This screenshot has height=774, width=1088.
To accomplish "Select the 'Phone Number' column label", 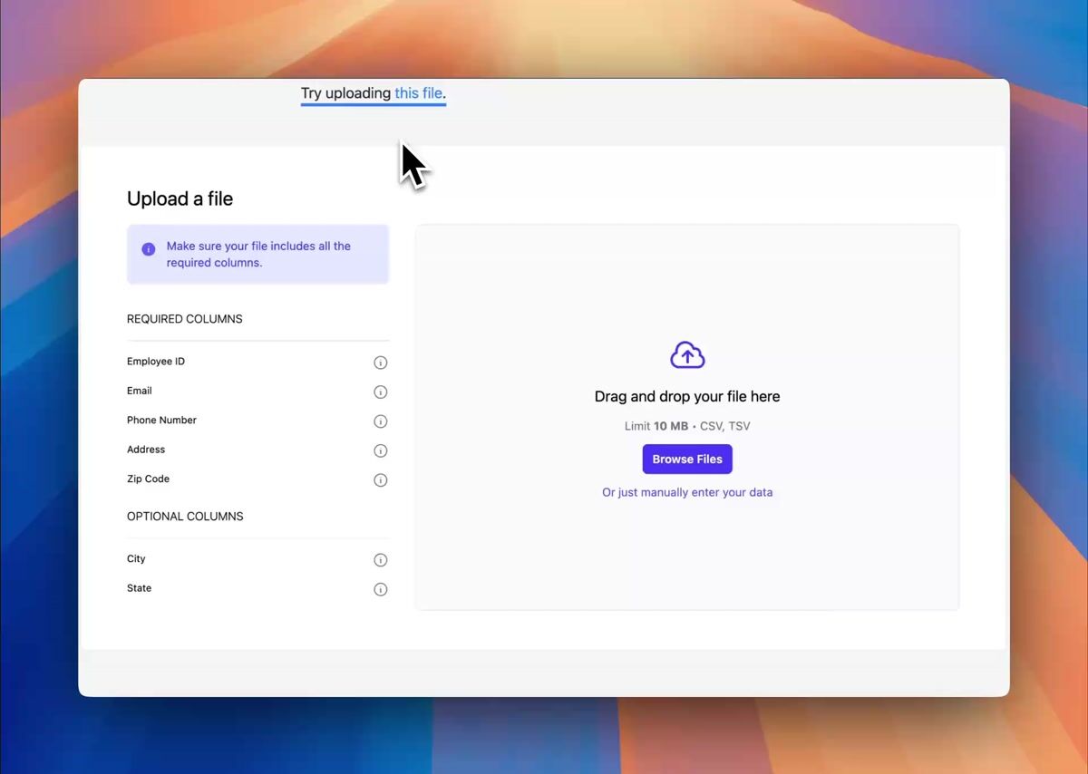I will pos(161,420).
